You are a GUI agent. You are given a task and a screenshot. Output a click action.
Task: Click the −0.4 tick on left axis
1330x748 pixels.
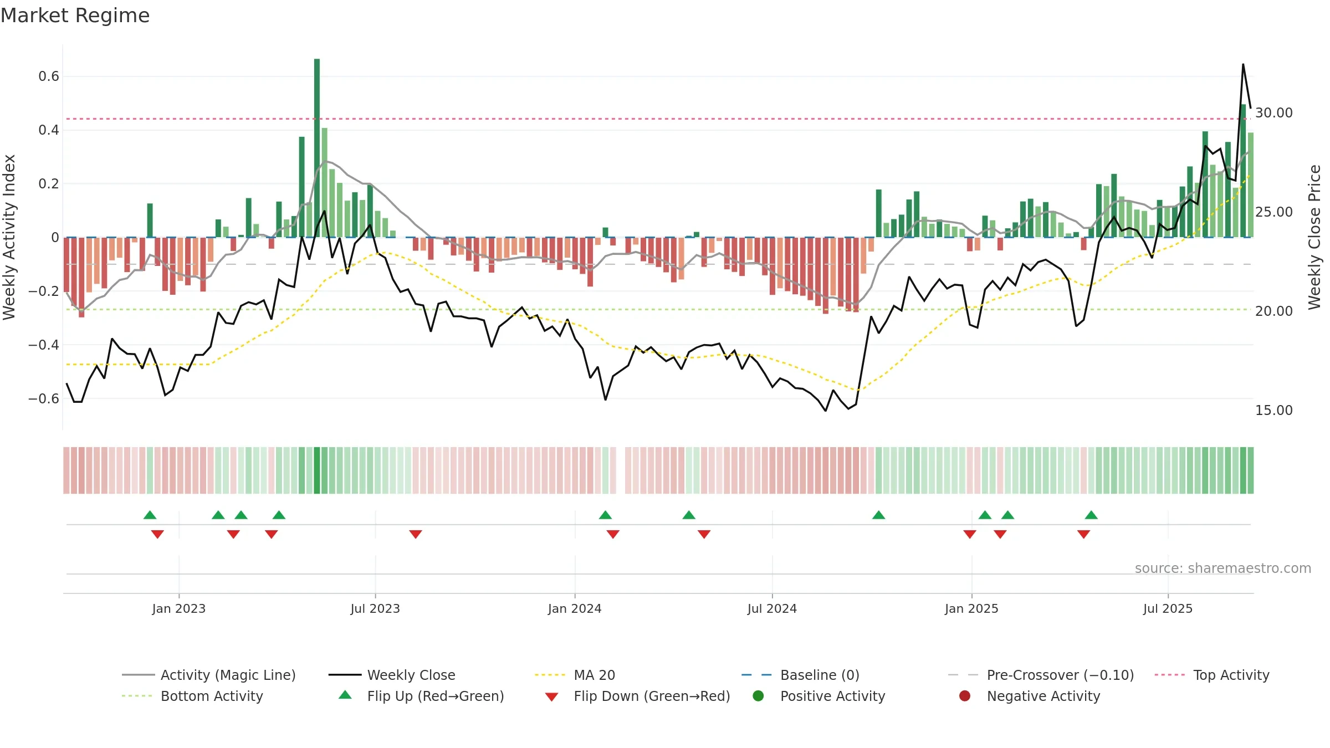coord(44,345)
